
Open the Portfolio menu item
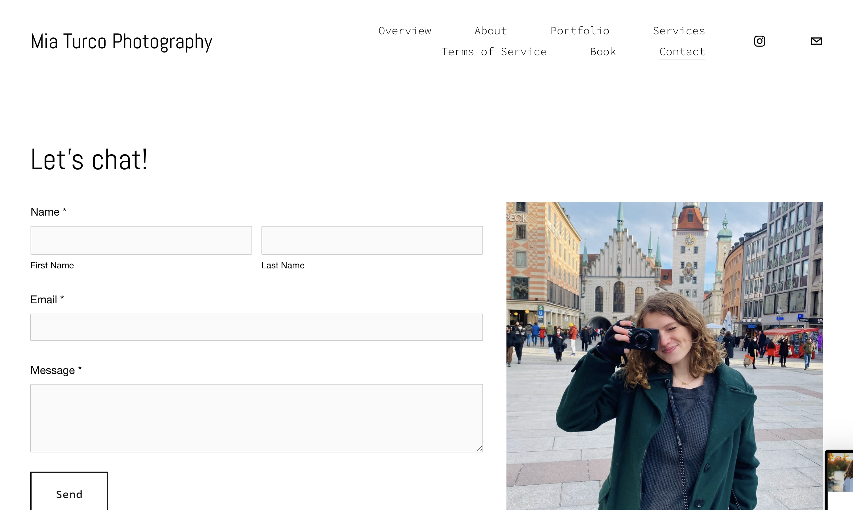580,31
